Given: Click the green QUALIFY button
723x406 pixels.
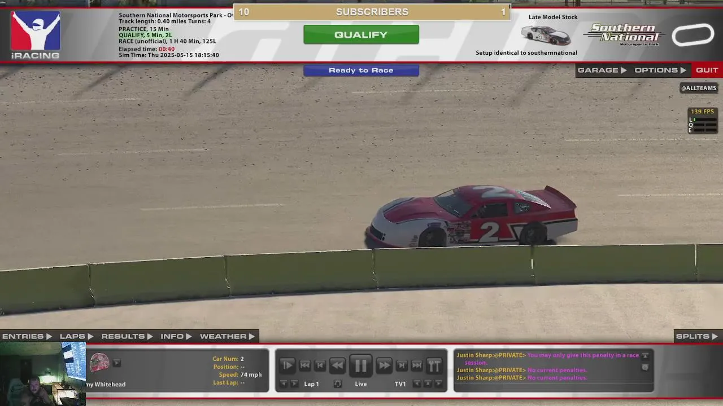Looking at the screenshot, I should tap(361, 34).
